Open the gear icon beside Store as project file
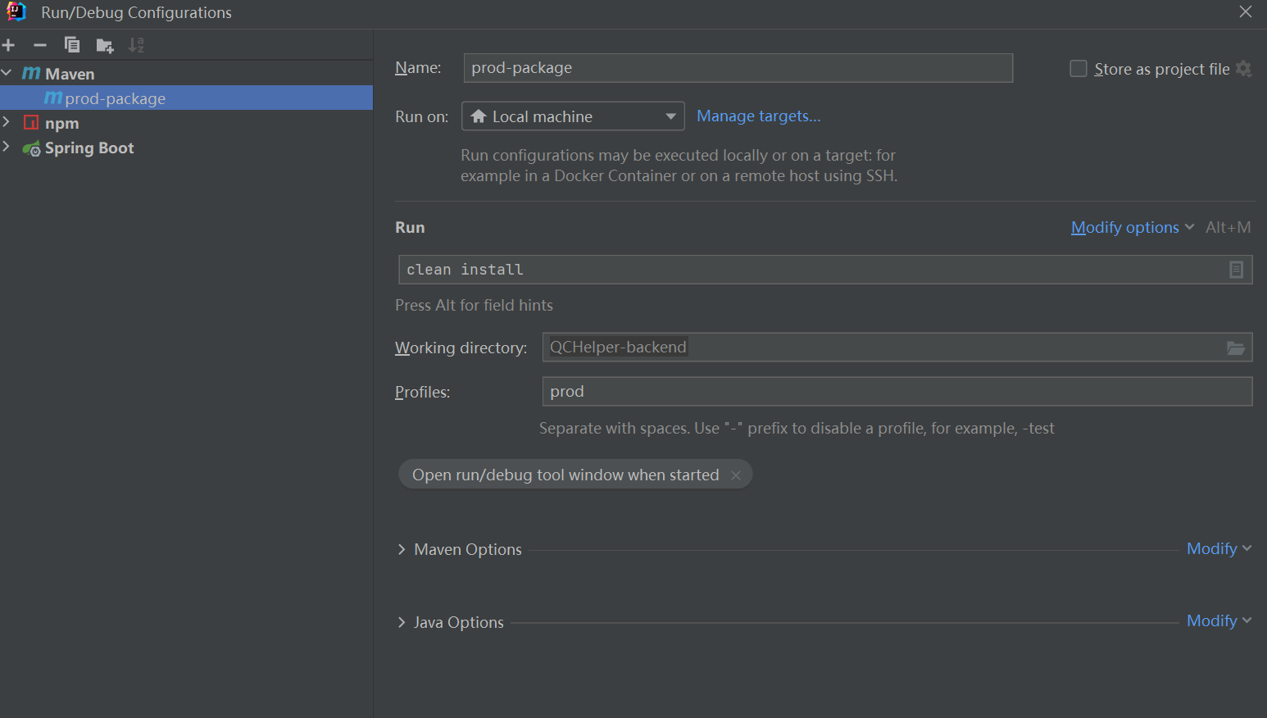The height and width of the screenshot is (718, 1267). 1244,69
